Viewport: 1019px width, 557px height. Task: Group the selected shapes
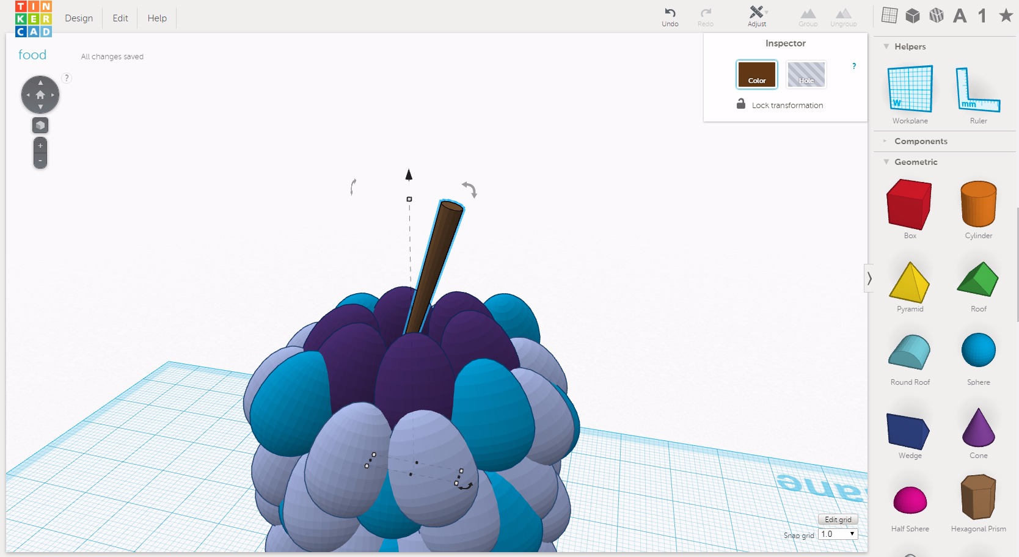pyautogui.click(x=808, y=17)
